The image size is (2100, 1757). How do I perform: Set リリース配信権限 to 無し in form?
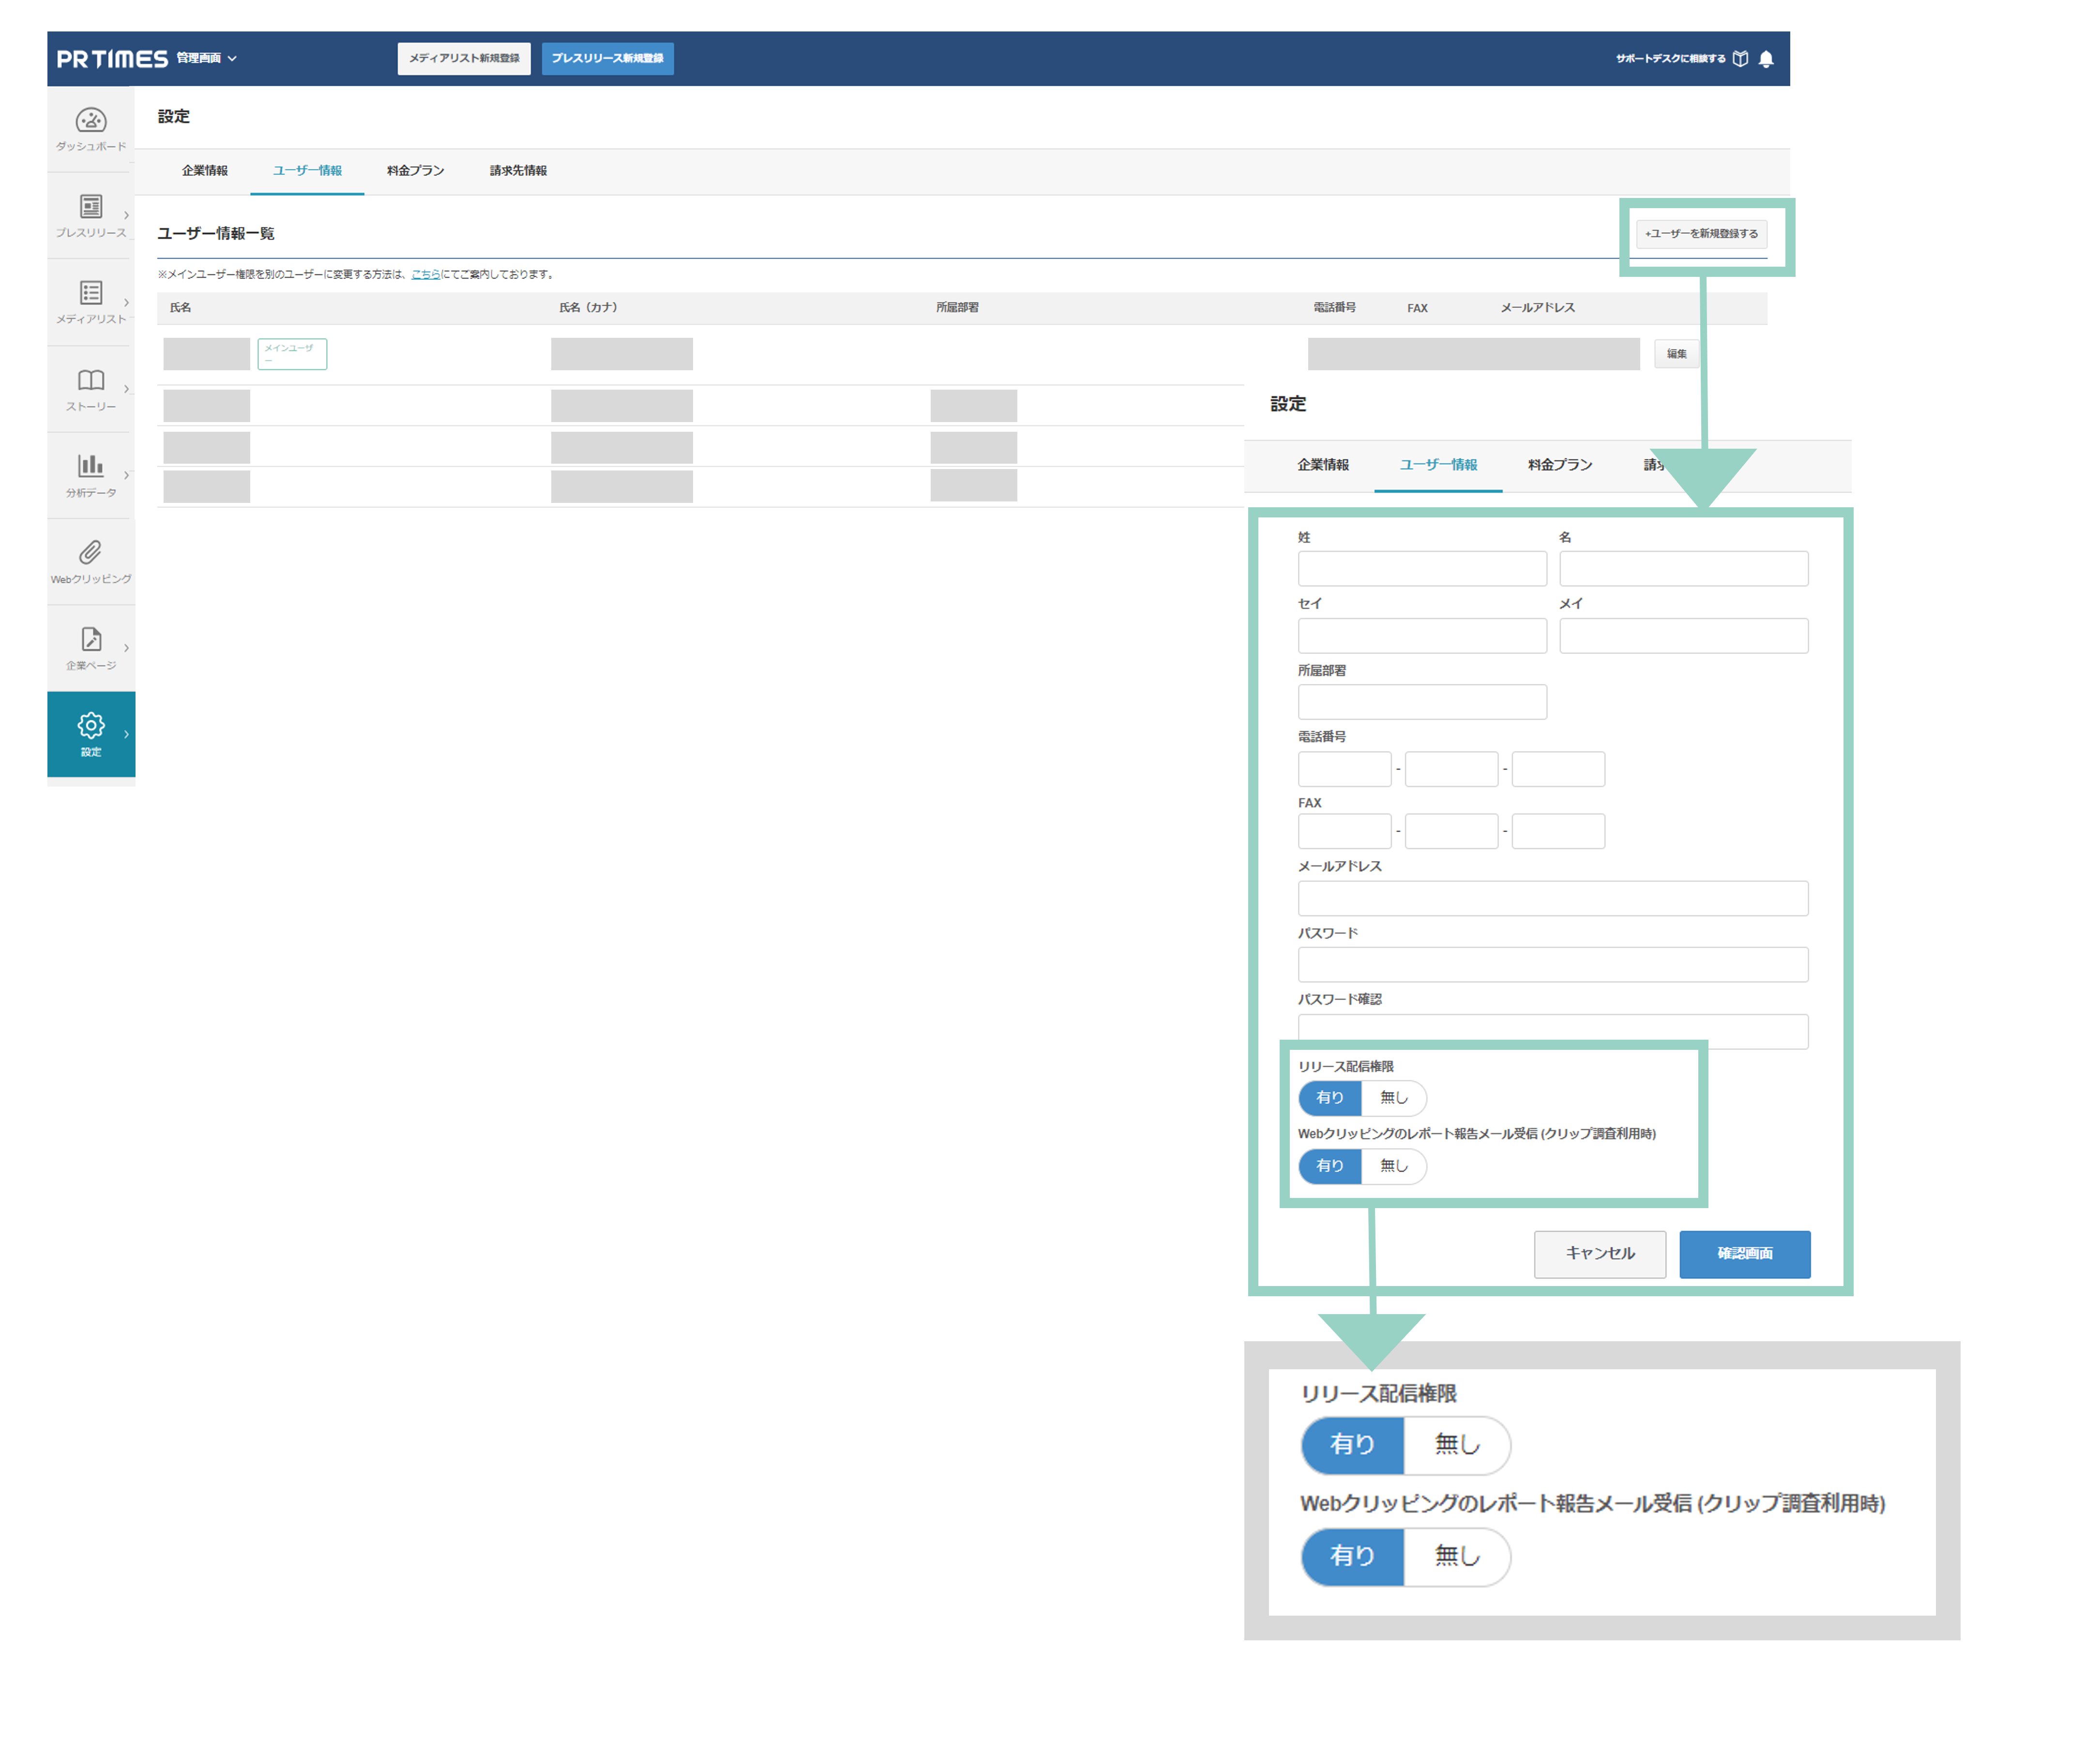click(1394, 1098)
